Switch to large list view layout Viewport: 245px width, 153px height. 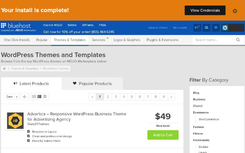pyautogui.click(x=45, y=97)
